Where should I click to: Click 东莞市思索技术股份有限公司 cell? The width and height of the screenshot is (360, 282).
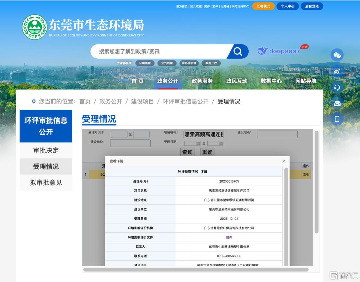pos(229,209)
